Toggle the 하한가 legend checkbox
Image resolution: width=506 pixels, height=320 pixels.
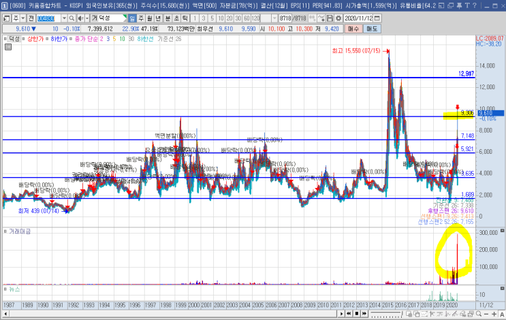pos(47,39)
